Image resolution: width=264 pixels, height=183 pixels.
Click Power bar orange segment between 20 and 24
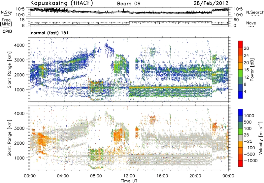241,59
